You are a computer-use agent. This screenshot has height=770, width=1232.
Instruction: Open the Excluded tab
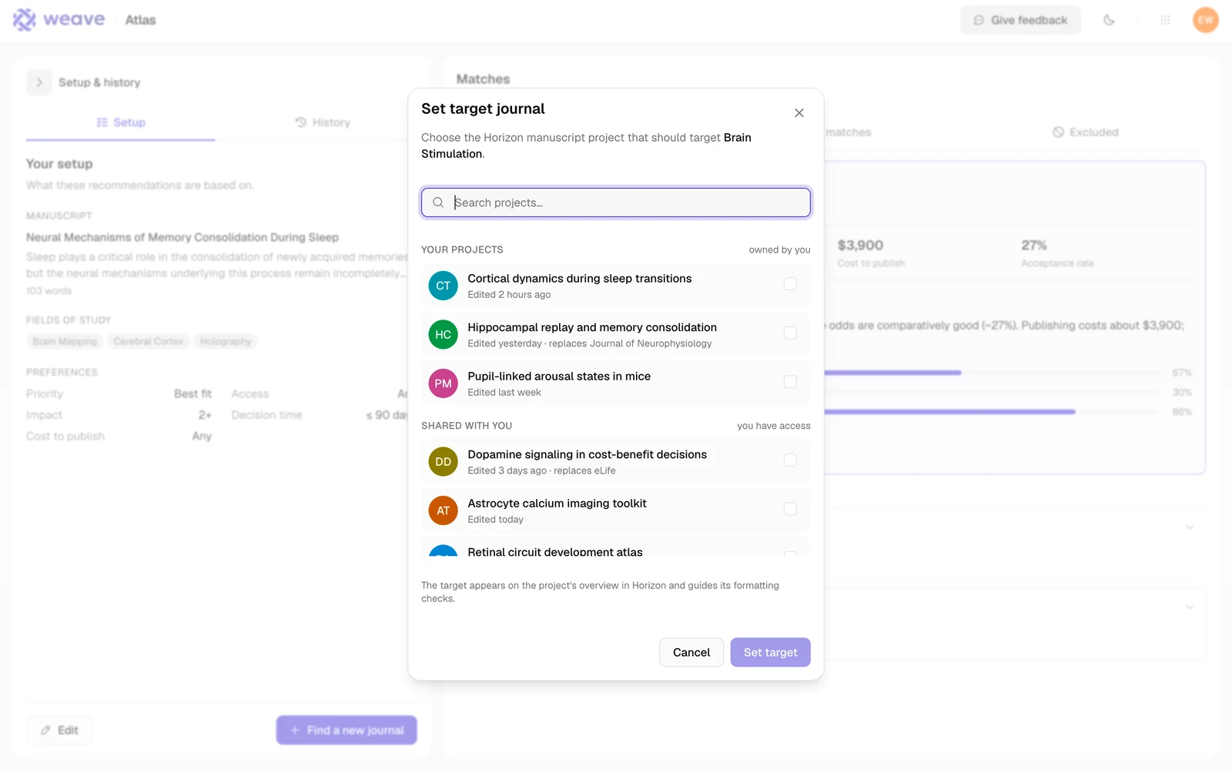click(1085, 132)
